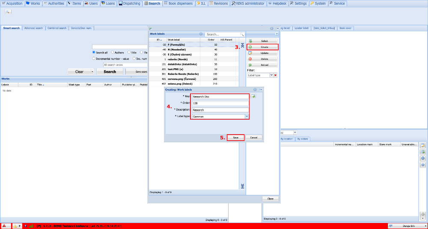
Task: Select the row Rešerše Benda (Rešerše)
Action: click(194, 74)
